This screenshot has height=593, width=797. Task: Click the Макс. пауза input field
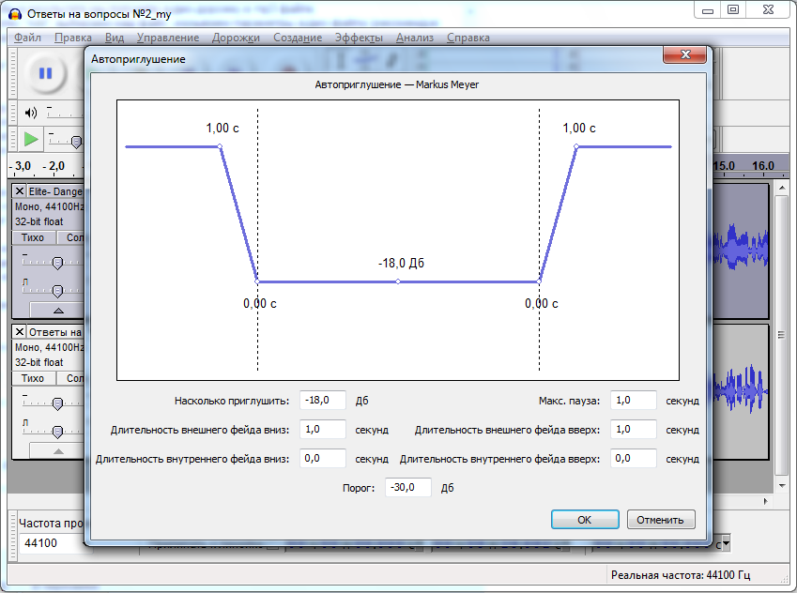click(x=633, y=400)
